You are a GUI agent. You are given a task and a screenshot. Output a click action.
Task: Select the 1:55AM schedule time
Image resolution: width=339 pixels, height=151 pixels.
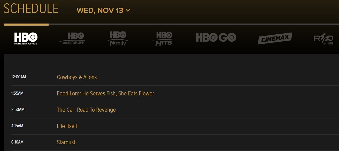17,93
